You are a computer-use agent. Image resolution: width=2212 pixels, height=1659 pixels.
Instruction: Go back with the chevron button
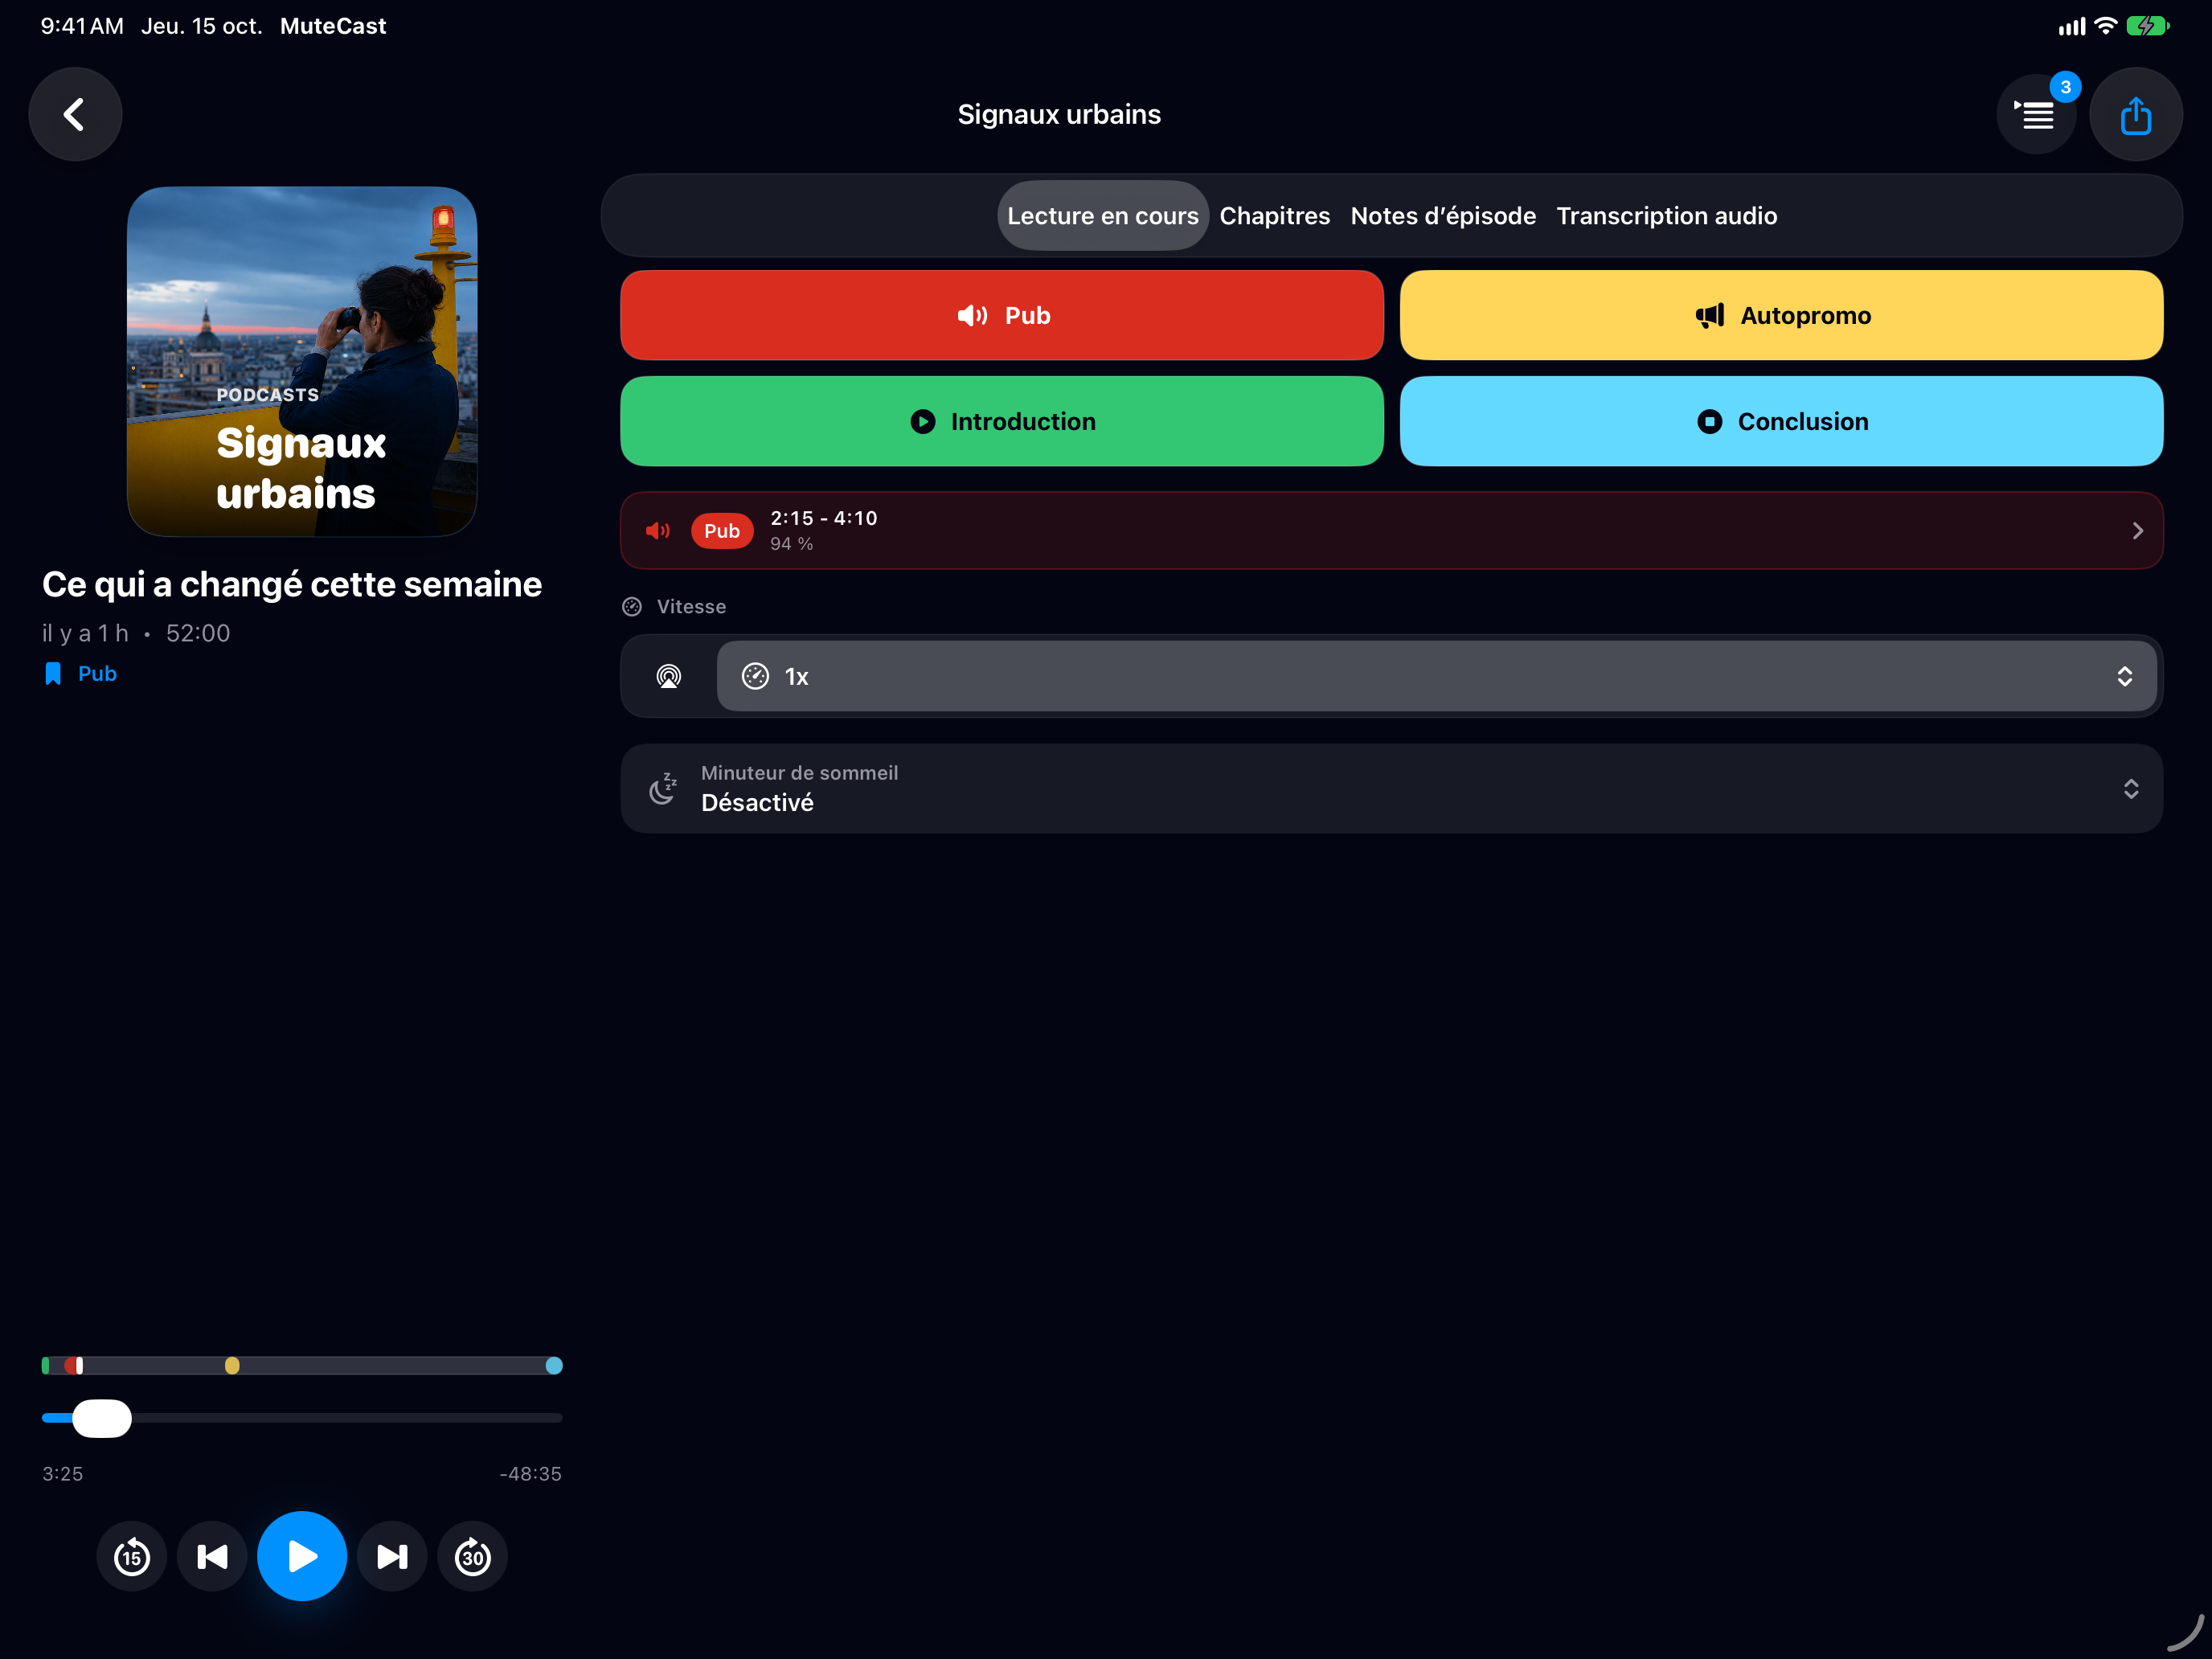click(x=75, y=114)
